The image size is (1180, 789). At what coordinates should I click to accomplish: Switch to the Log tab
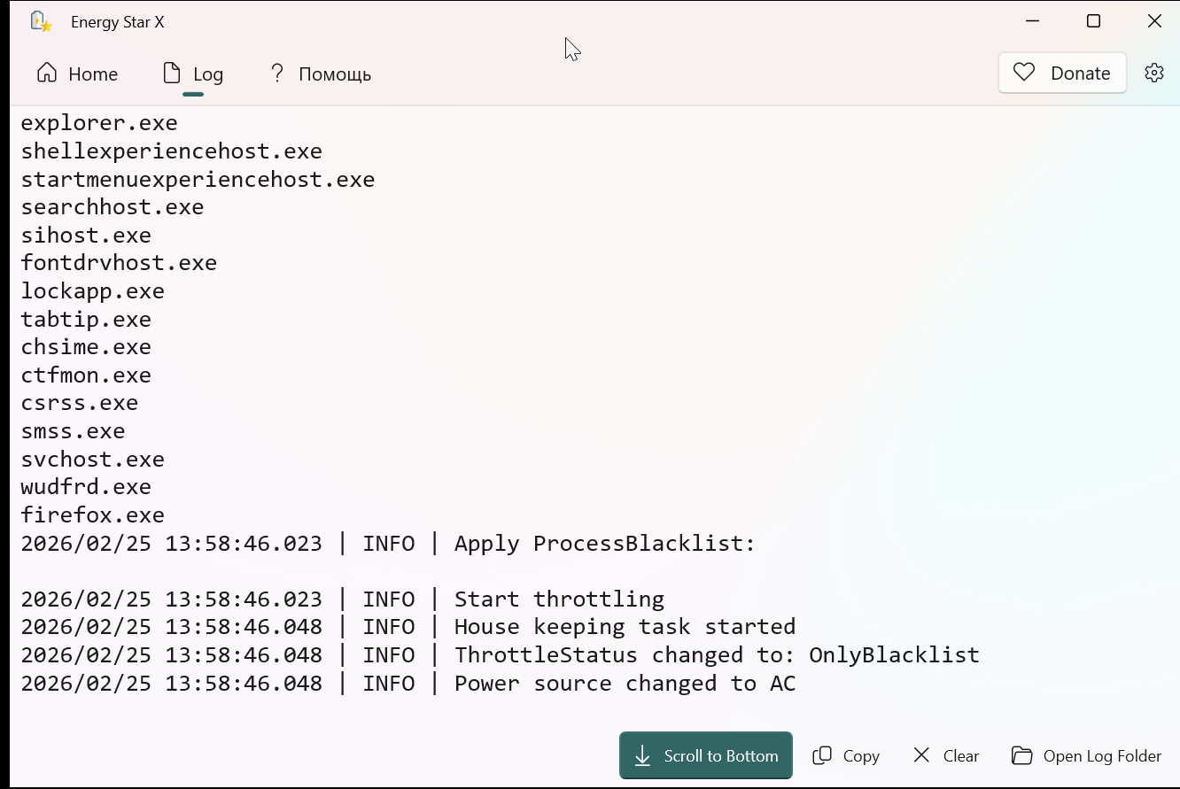(x=193, y=74)
